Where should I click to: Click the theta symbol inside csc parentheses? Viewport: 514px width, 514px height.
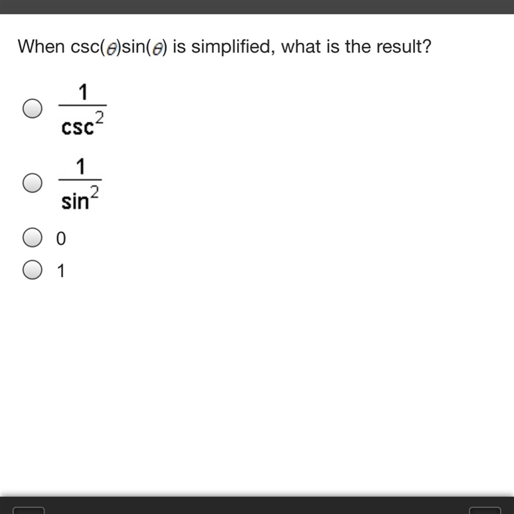[112, 49]
